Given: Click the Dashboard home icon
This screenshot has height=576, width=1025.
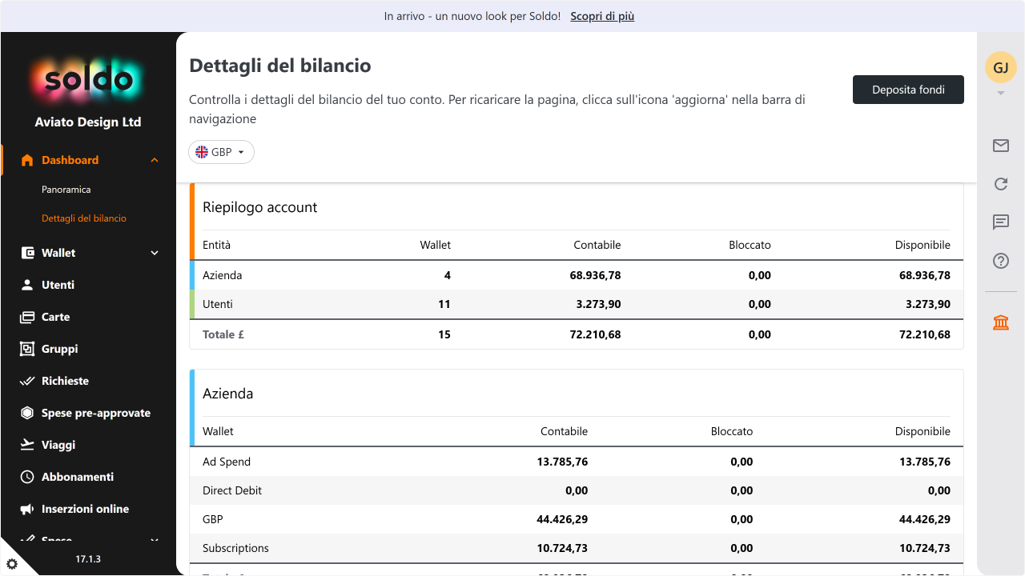Looking at the screenshot, I should pos(27,160).
